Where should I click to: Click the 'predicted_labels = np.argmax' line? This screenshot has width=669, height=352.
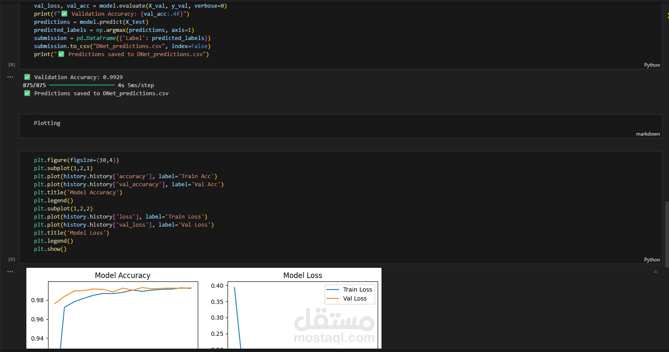(x=114, y=30)
